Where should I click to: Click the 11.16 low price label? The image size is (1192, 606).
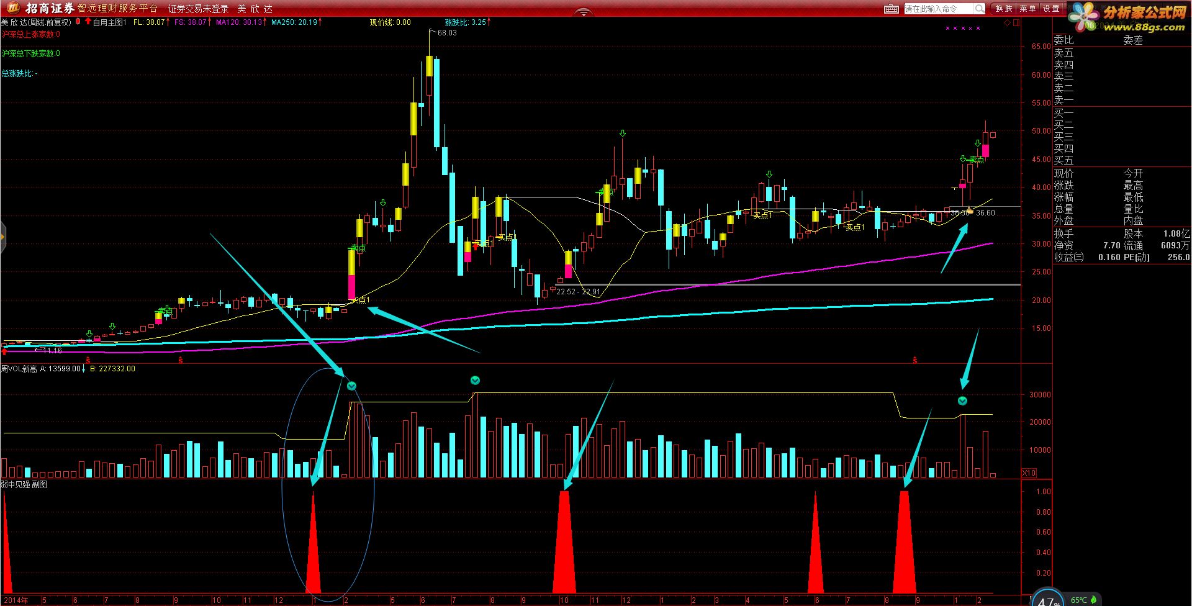click(x=52, y=351)
